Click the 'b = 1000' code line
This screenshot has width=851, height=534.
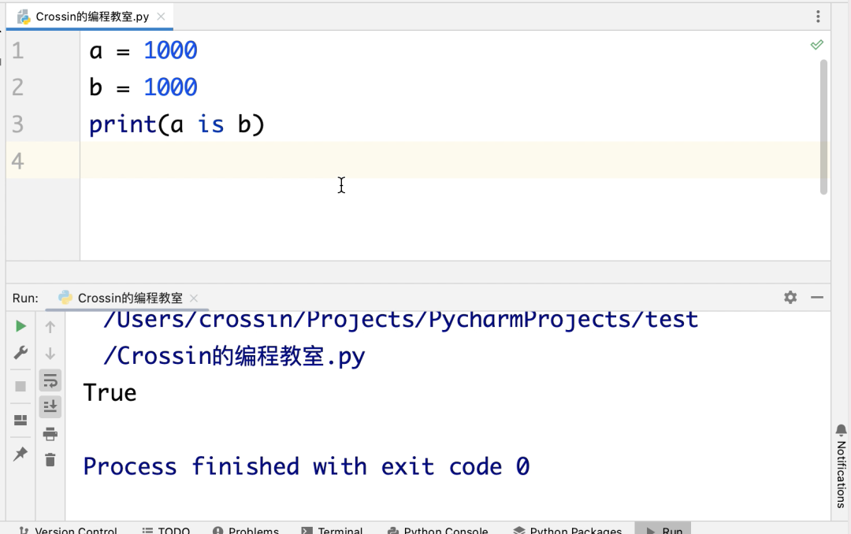(x=143, y=87)
